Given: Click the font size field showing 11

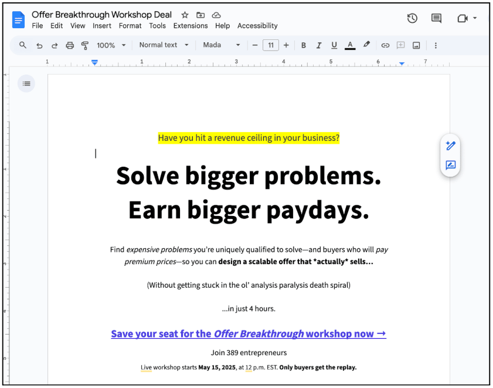Looking at the screenshot, I should click(x=270, y=45).
